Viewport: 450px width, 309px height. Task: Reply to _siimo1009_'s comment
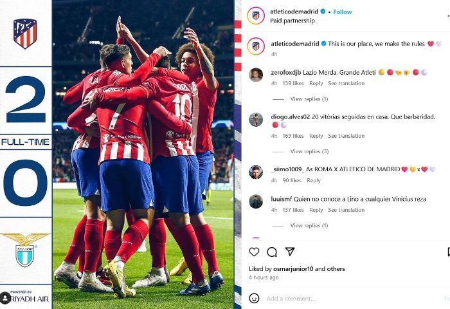314,180
